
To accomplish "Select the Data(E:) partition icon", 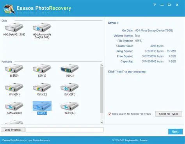I will (42, 87).
